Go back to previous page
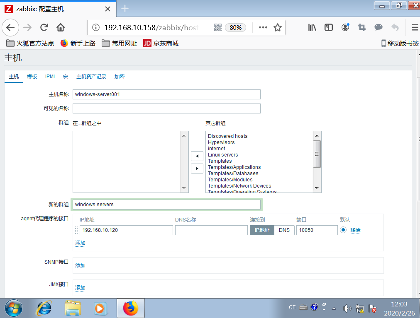 pos(10,27)
